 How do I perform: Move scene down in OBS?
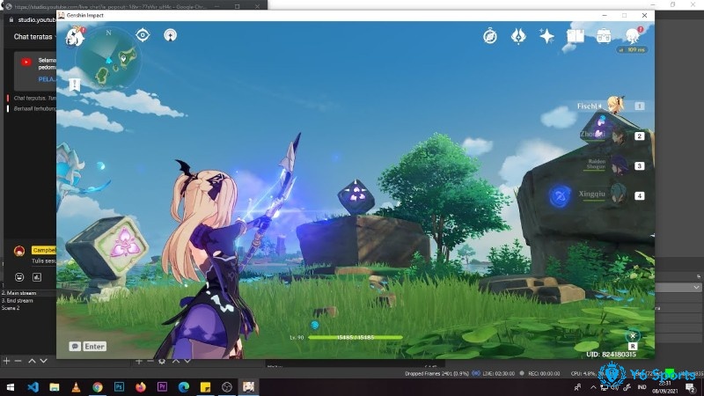(43, 361)
